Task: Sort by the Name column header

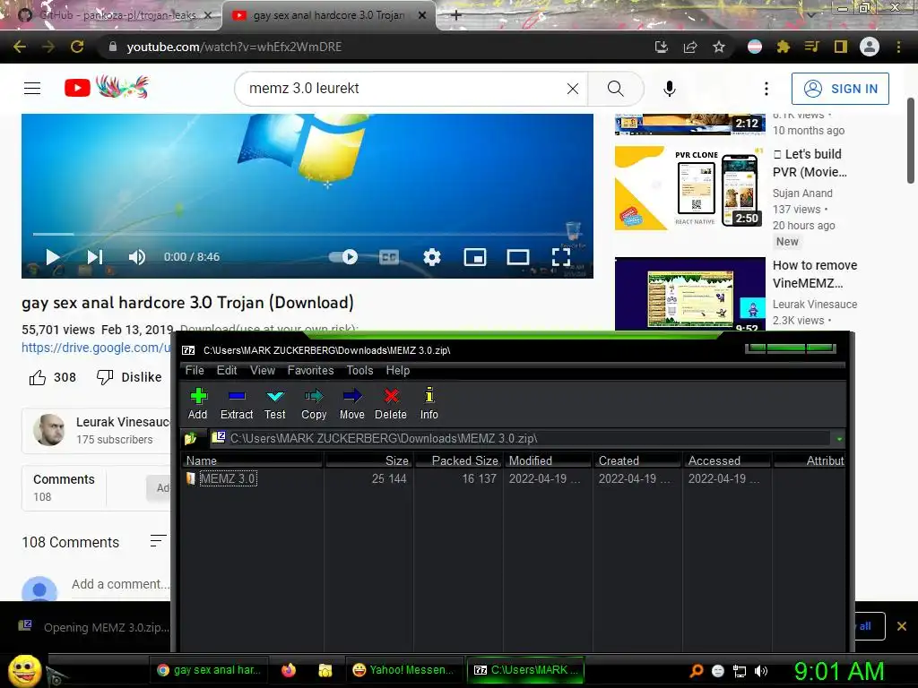Action: [253, 460]
